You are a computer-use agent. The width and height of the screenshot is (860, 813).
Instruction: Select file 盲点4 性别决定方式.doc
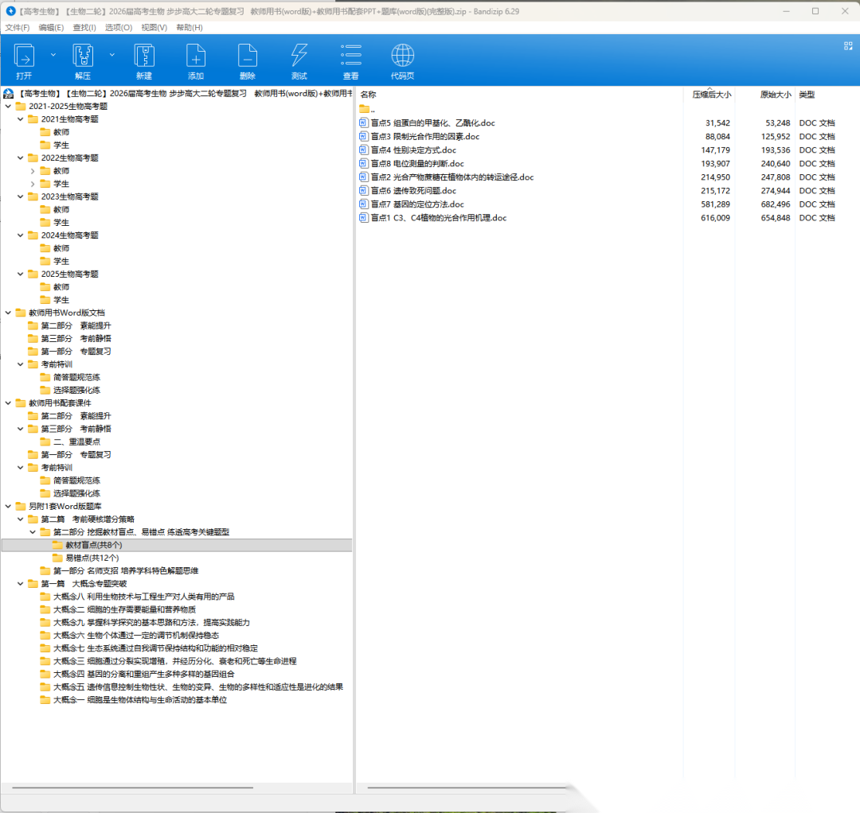coord(413,150)
